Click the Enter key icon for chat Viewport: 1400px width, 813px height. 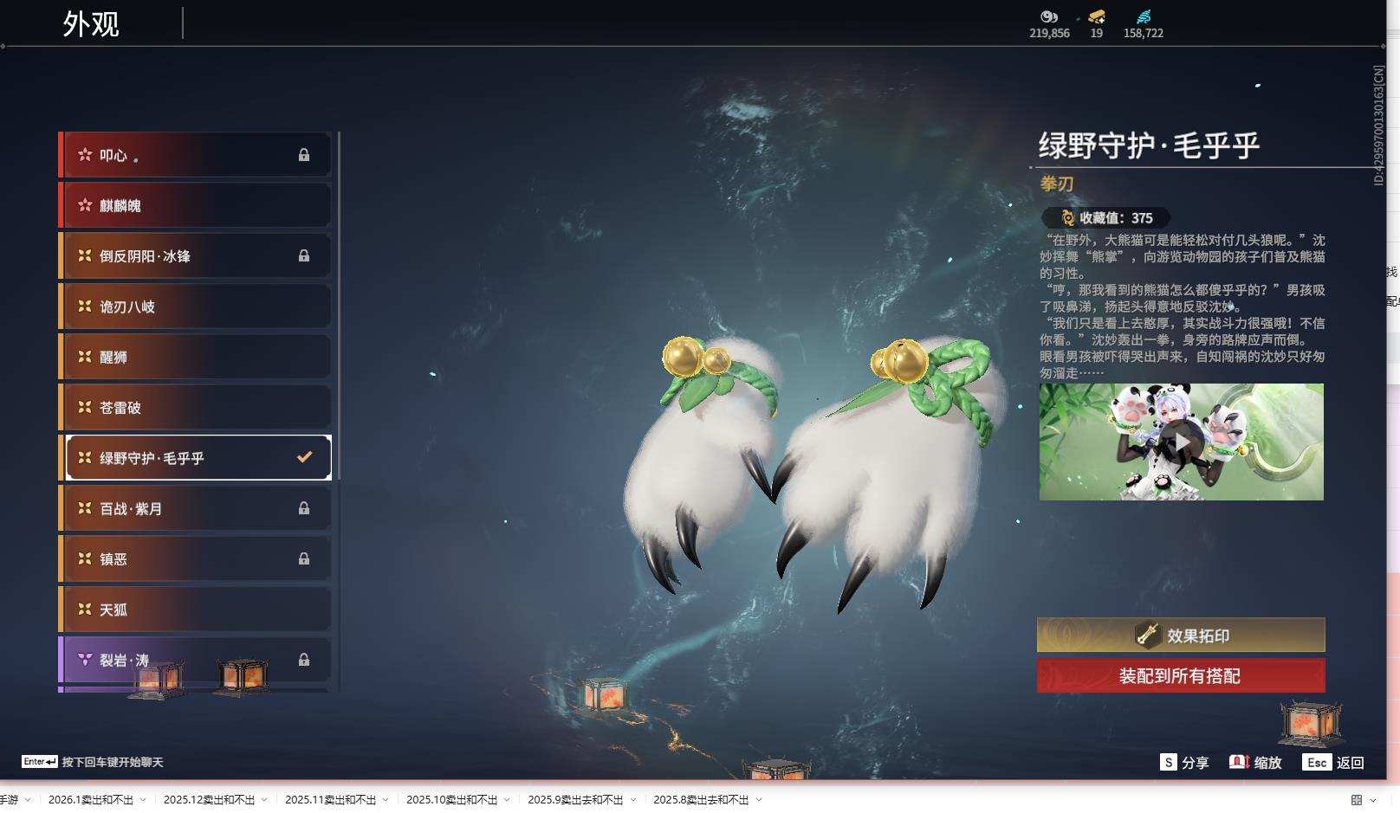click(40, 762)
